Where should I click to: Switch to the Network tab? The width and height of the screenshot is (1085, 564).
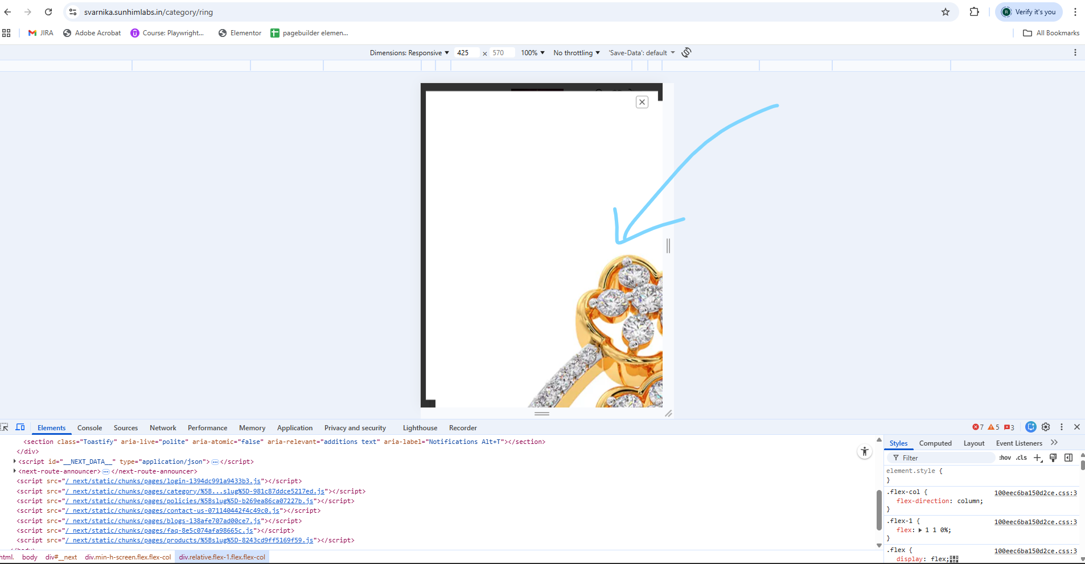point(163,428)
